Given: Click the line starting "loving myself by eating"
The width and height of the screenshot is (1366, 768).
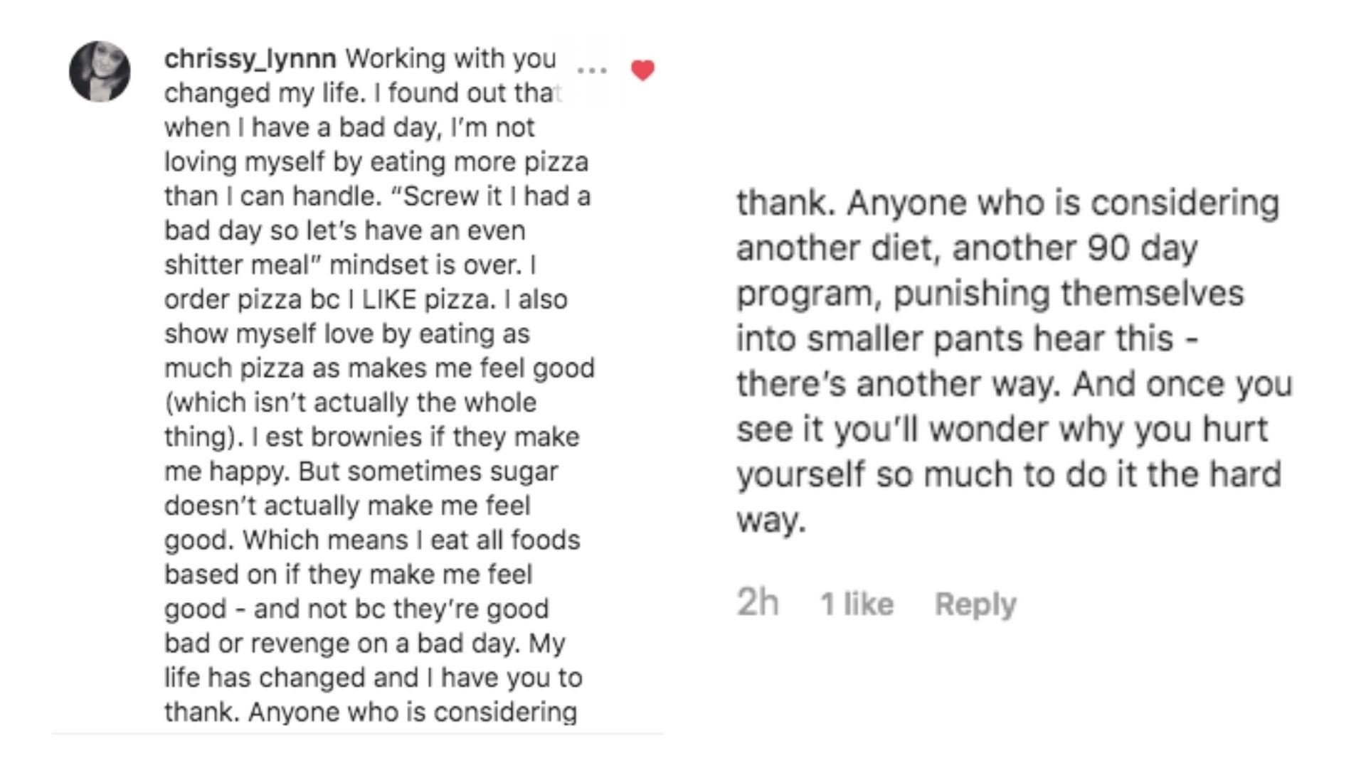Looking at the screenshot, I should [x=376, y=162].
